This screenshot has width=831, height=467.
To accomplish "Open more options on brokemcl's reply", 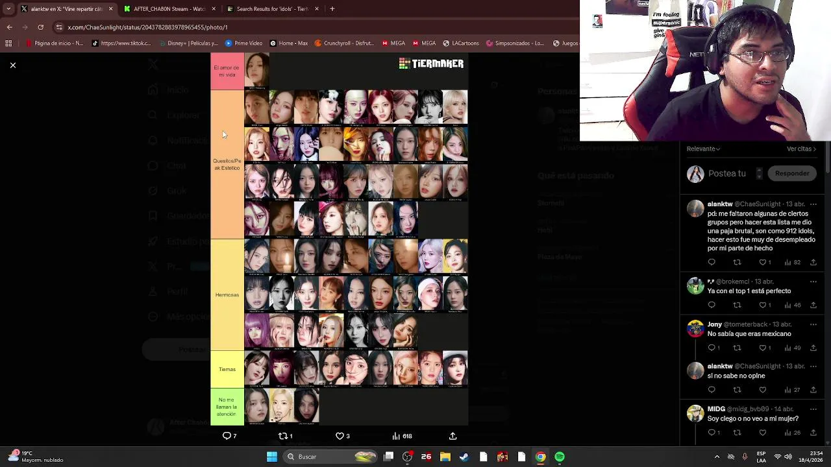I will (x=813, y=281).
